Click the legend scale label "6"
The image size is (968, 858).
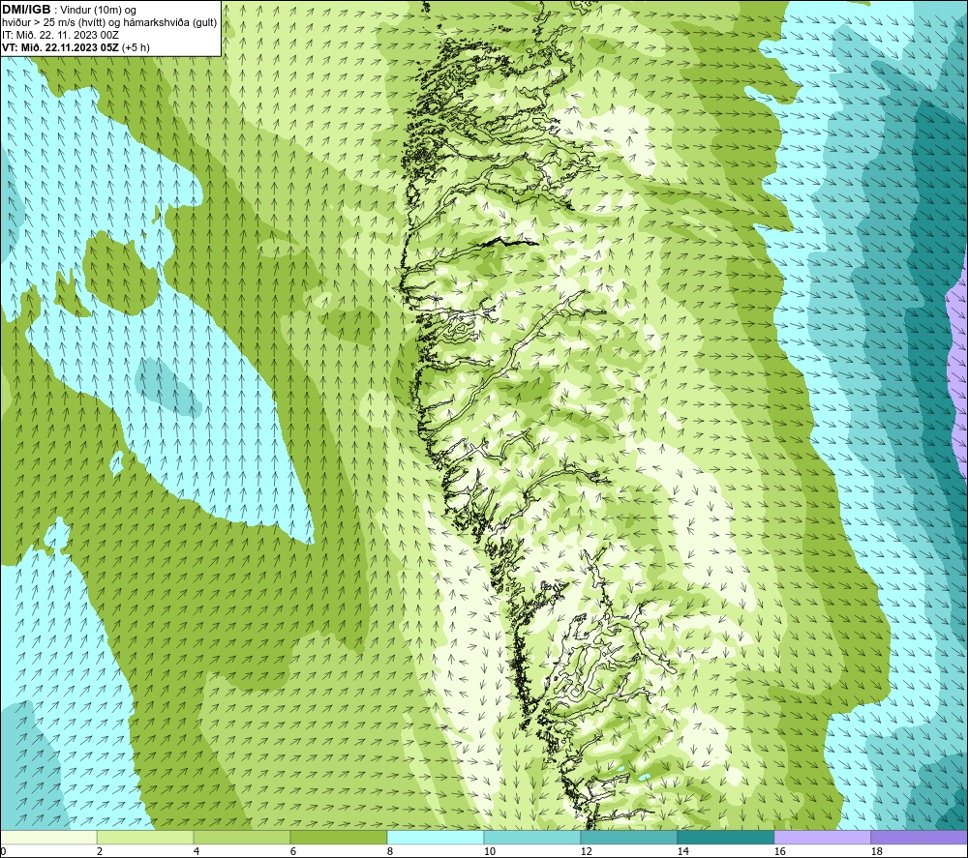pyautogui.click(x=292, y=851)
